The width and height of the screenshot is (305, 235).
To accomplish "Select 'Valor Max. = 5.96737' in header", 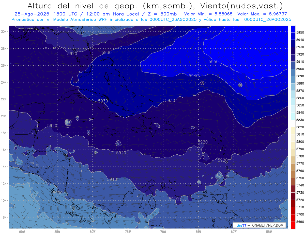I will [262, 14].
